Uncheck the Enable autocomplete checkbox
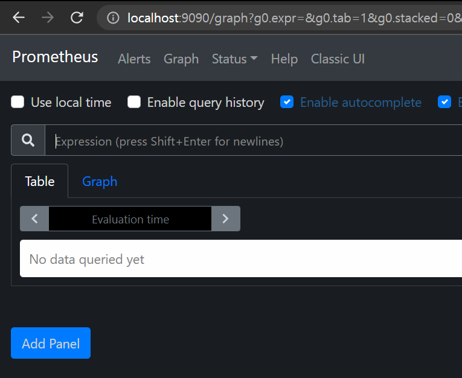 point(287,102)
